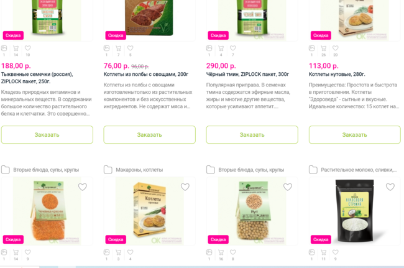This screenshot has width=404, height=268.
Task: Open the Котлеты нутовые, 280г. product title
Action: click(x=337, y=74)
